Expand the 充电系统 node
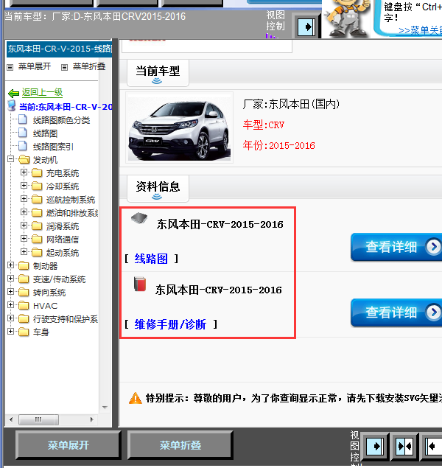Image resolution: width=442 pixels, height=468 pixels. (x=24, y=172)
